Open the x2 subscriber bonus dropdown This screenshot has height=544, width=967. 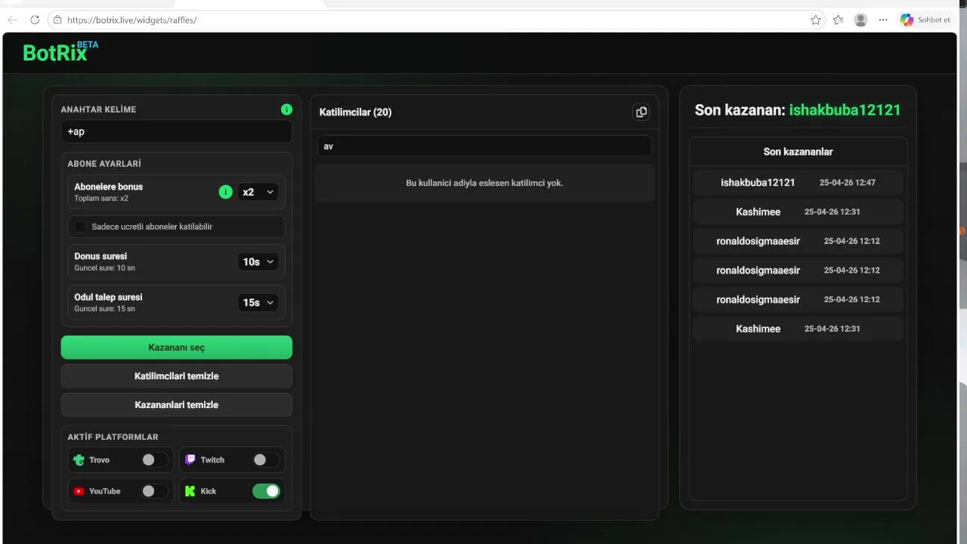tap(258, 192)
